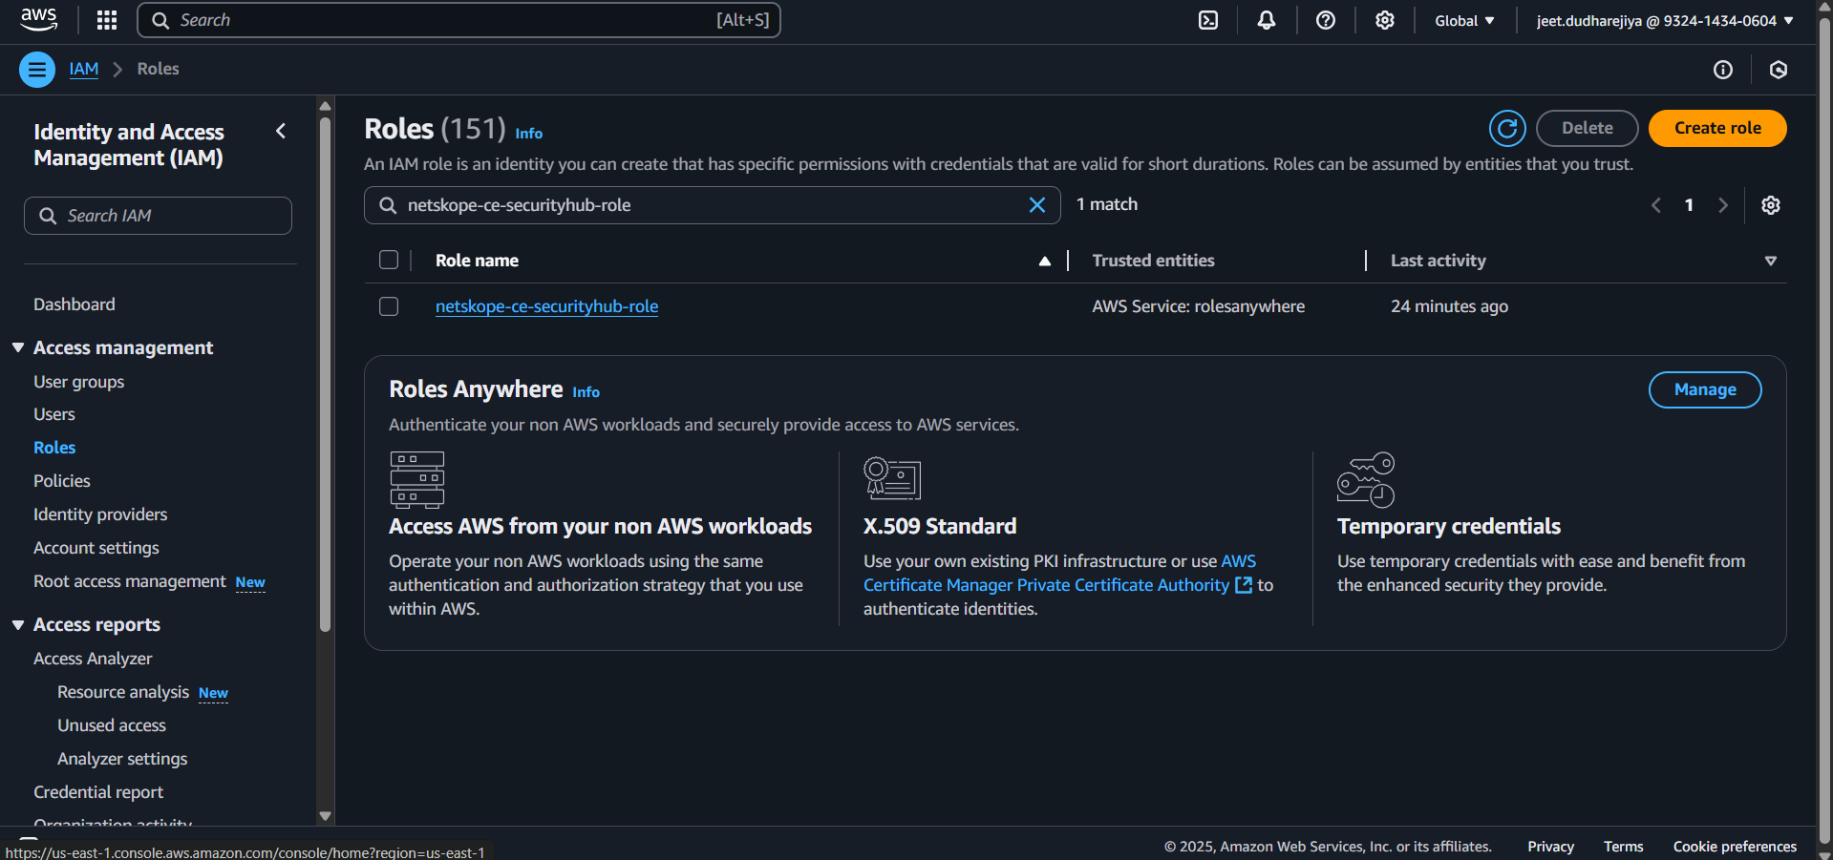Click the Last activity column header text
Viewport: 1833px width, 860px height.
click(x=1439, y=261)
